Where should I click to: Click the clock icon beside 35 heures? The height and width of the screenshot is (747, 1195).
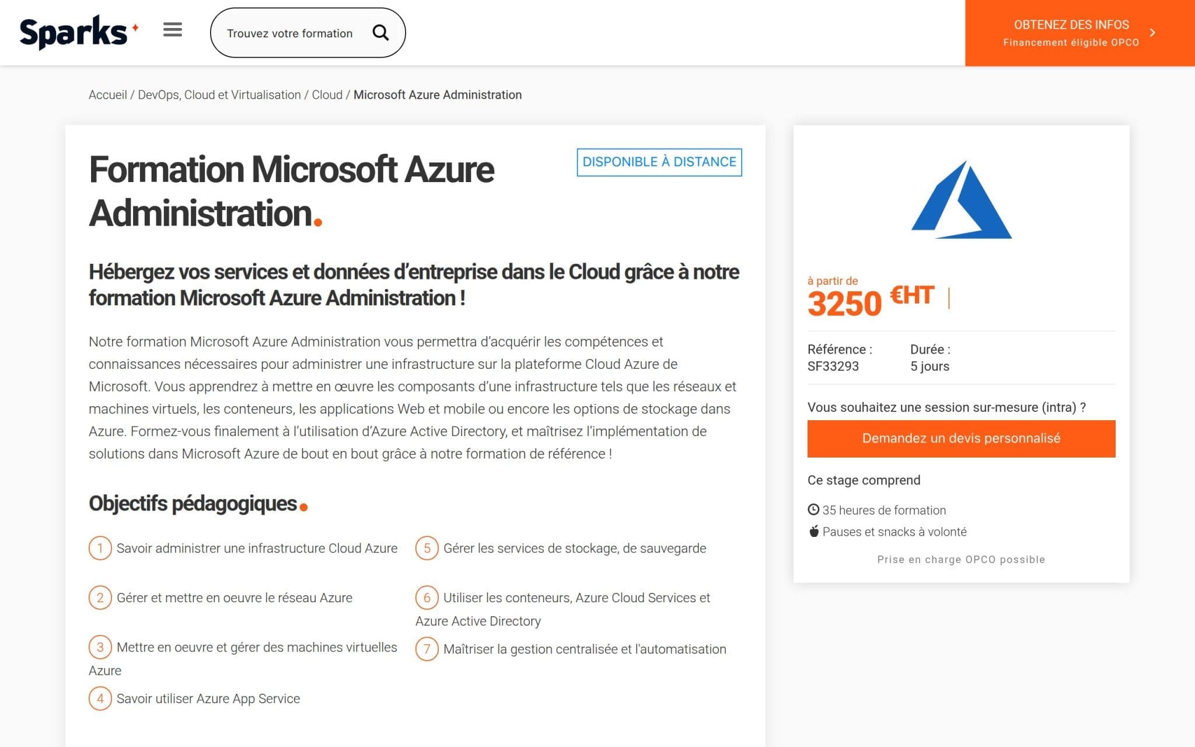pyautogui.click(x=813, y=509)
